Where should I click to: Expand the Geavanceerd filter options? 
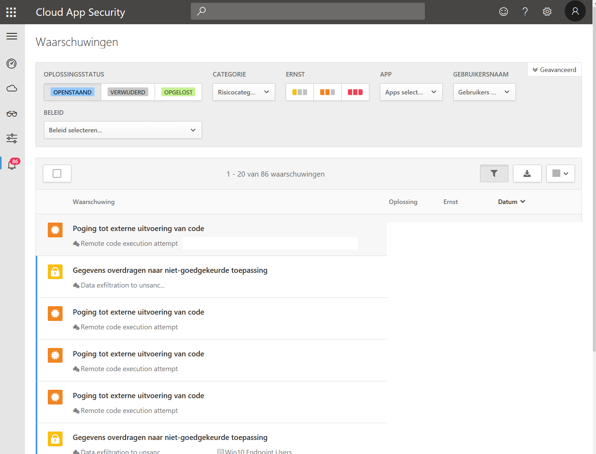tap(554, 70)
